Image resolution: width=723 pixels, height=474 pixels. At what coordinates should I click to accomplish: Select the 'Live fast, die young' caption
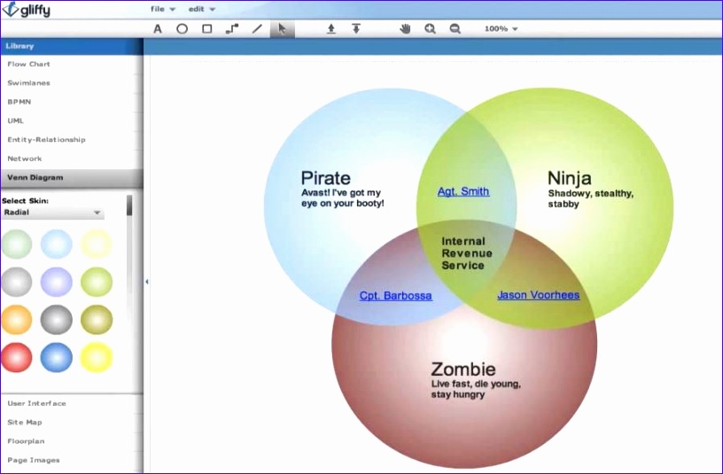click(476, 389)
